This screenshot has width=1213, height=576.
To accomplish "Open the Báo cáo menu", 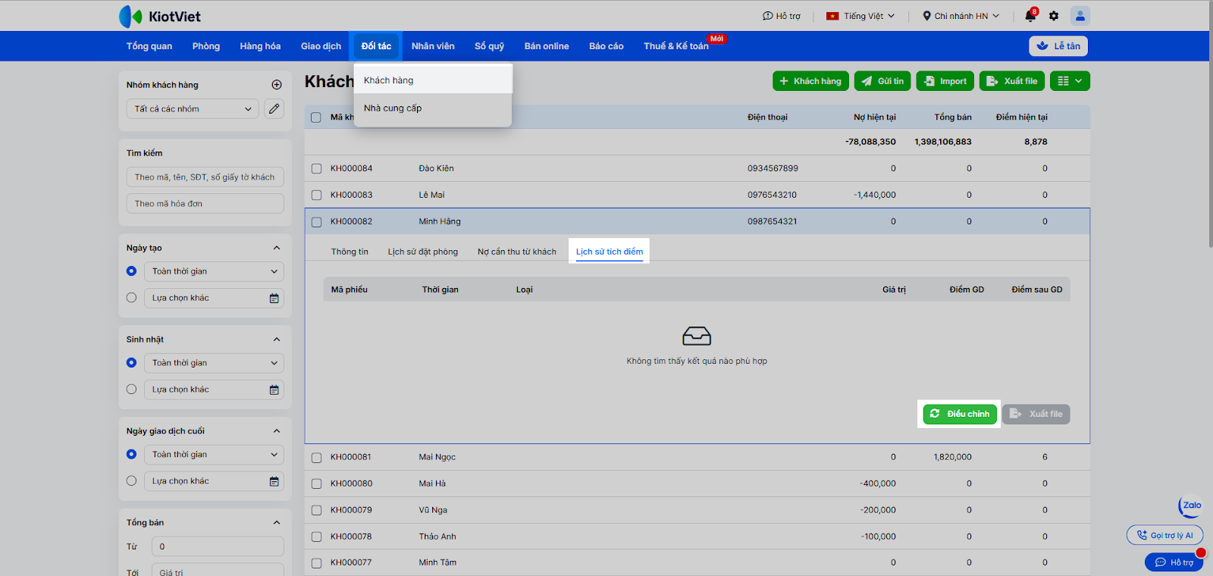I will (x=606, y=46).
